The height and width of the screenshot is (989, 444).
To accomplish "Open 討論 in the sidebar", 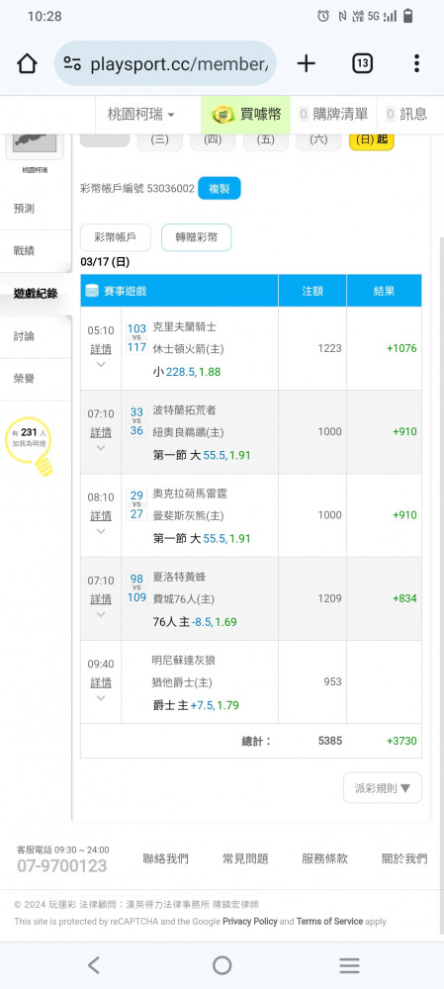I will click(24, 336).
